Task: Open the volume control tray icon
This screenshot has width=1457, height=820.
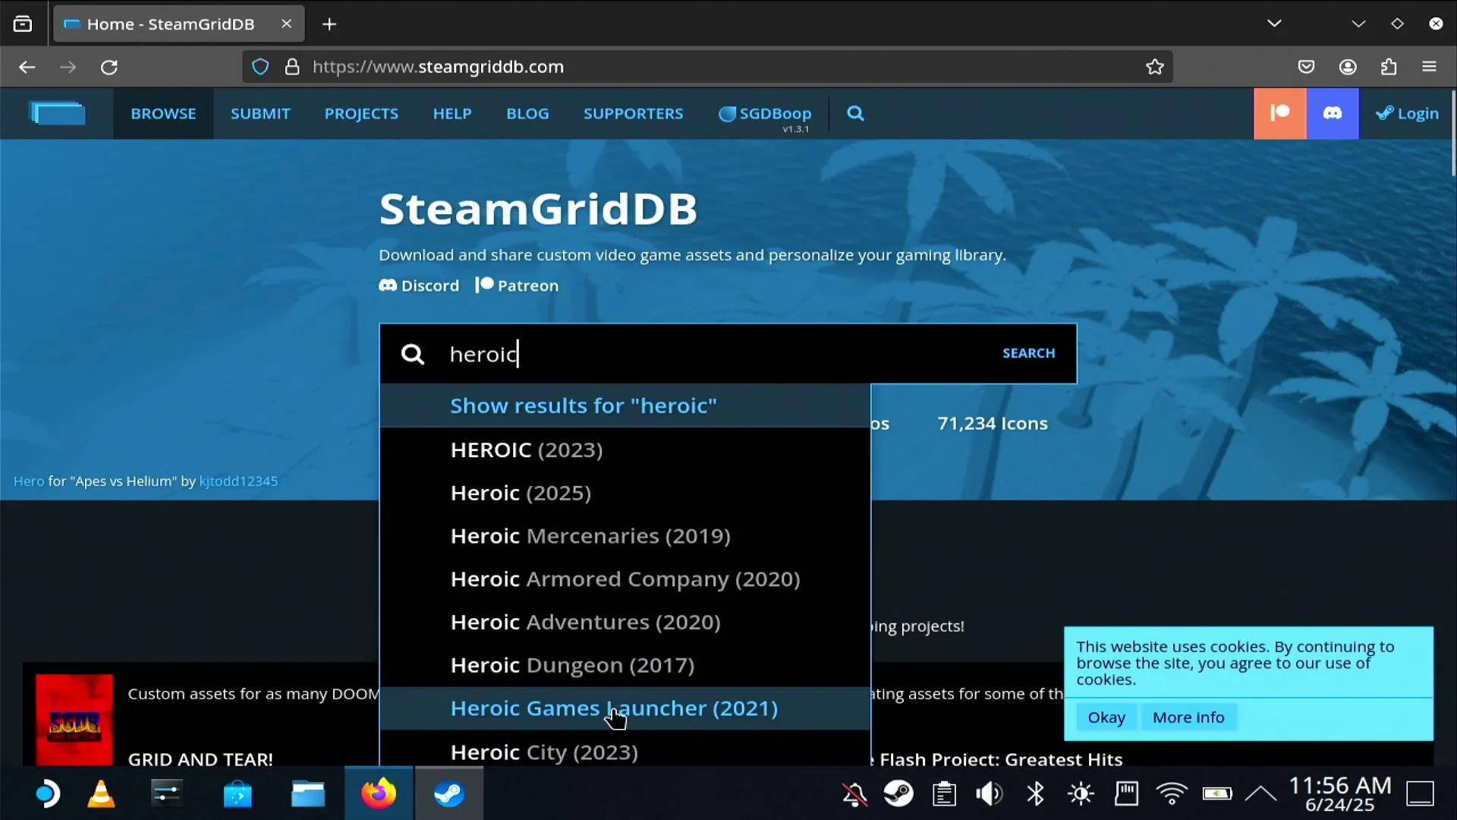Action: [989, 794]
